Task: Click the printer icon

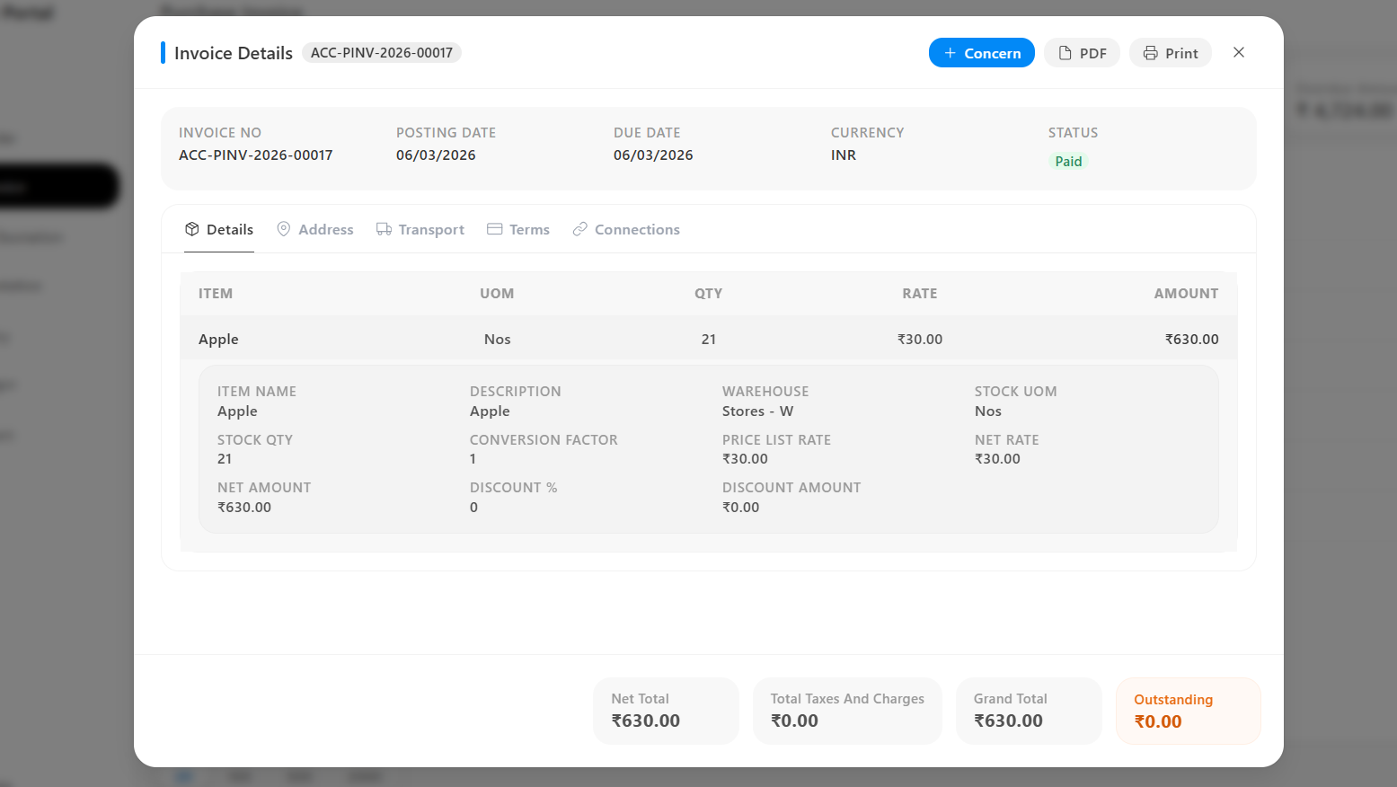Action: tap(1150, 53)
